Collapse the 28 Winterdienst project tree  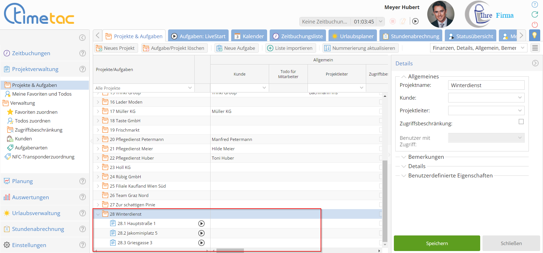[x=98, y=214]
